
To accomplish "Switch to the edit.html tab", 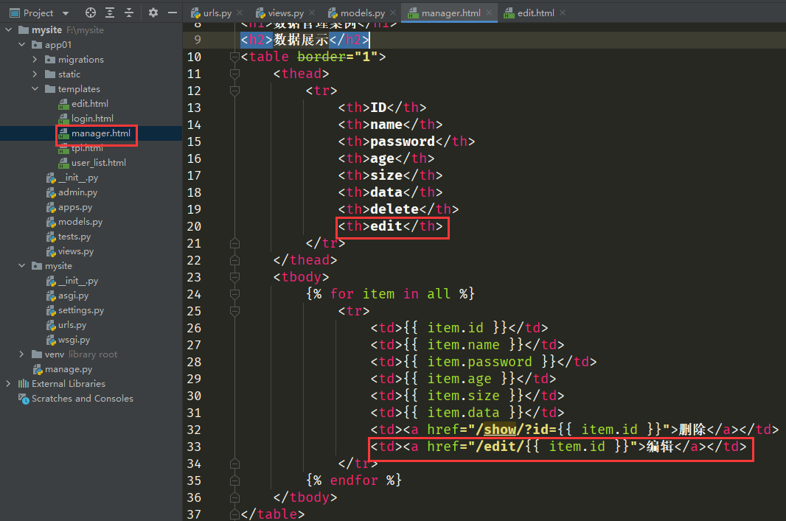I will (535, 13).
